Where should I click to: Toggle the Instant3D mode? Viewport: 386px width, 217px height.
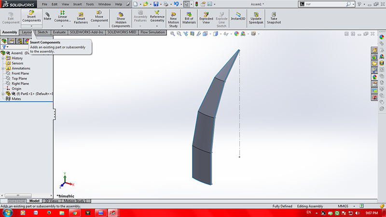(x=238, y=16)
